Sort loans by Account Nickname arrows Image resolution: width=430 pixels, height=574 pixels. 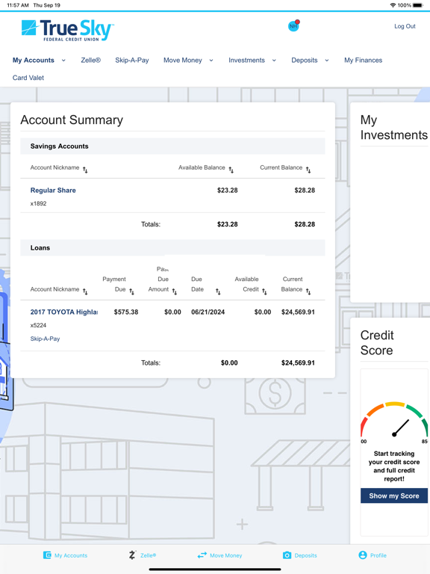pyautogui.click(x=85, y=291)
